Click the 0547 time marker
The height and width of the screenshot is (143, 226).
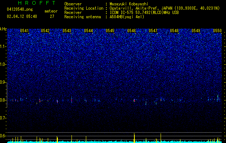click(x=153, y=31)
